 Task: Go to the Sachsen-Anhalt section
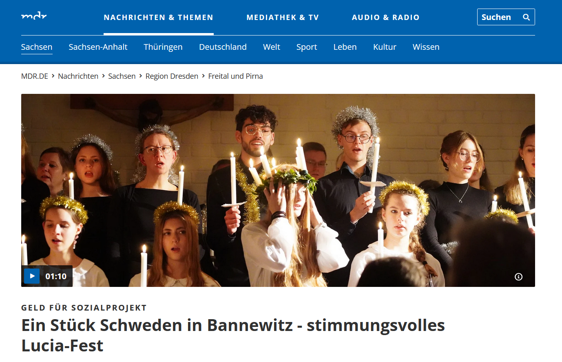98,47
